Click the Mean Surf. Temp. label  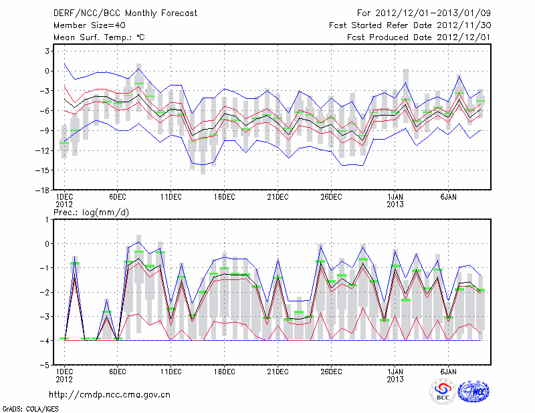click(98, 37)
